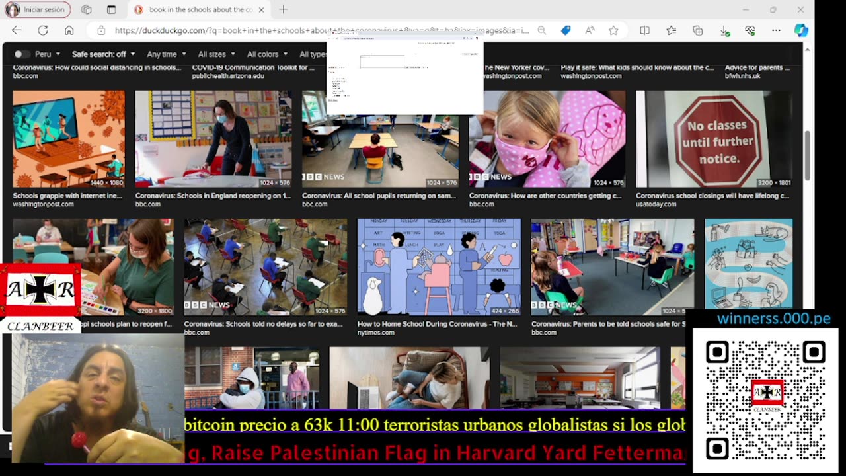This screenshot has width=846, height=476.
Task: Open the person in hoodie outside thumbnail
Action: (252, 378)
